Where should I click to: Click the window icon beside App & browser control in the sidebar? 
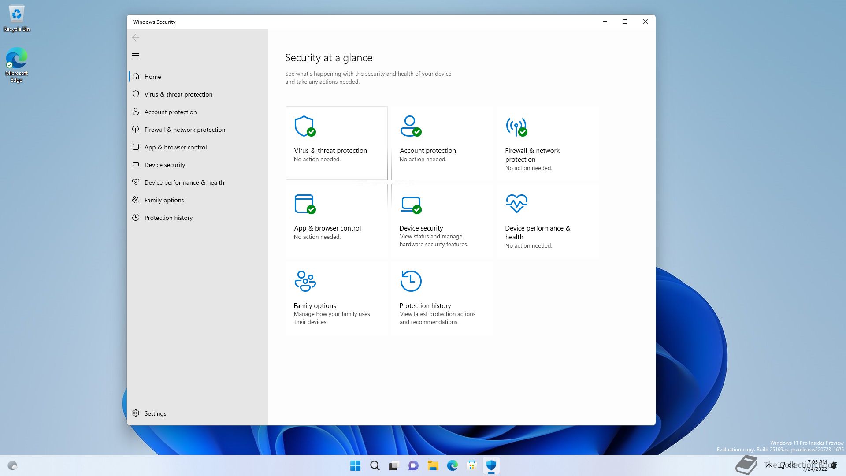(136, 147)
